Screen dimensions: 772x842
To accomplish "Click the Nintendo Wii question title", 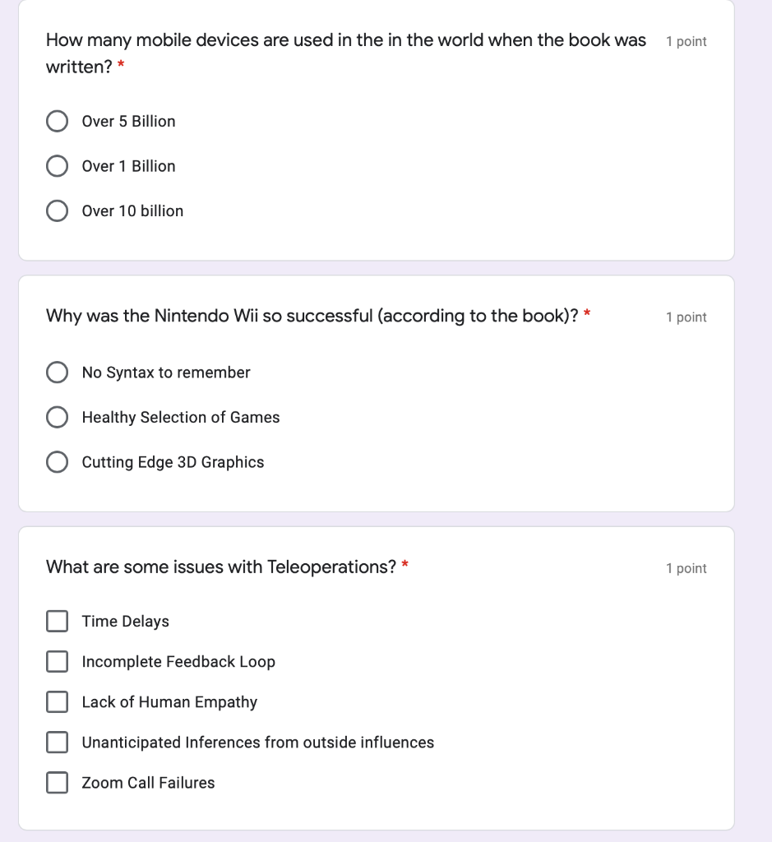I will pyautogui.click(x=312, y=316).
